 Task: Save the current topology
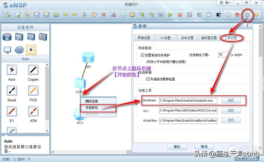(x=37, y=15)
